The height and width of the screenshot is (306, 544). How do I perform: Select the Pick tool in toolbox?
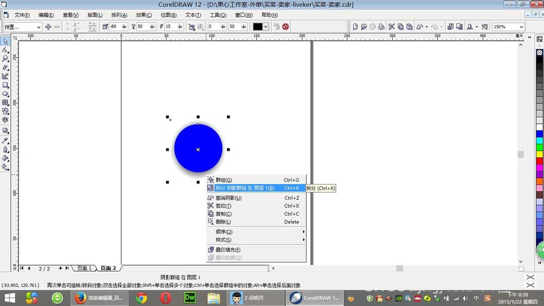pyautogui.click(x=5, y=41)
